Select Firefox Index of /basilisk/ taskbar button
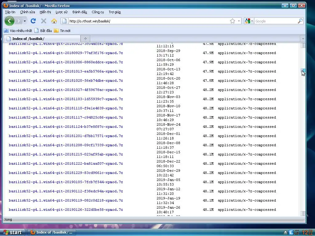 tap(51, 232)
